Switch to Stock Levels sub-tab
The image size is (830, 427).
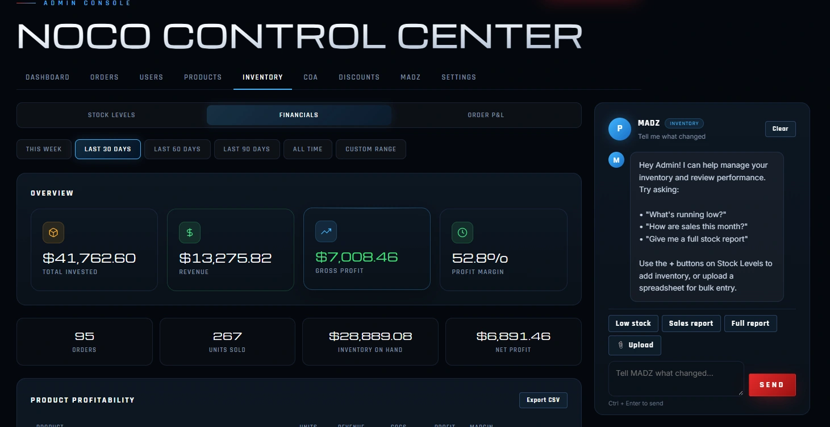111,115
